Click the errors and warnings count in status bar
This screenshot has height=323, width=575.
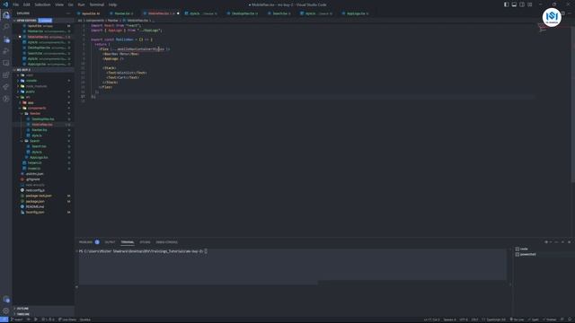48,319
